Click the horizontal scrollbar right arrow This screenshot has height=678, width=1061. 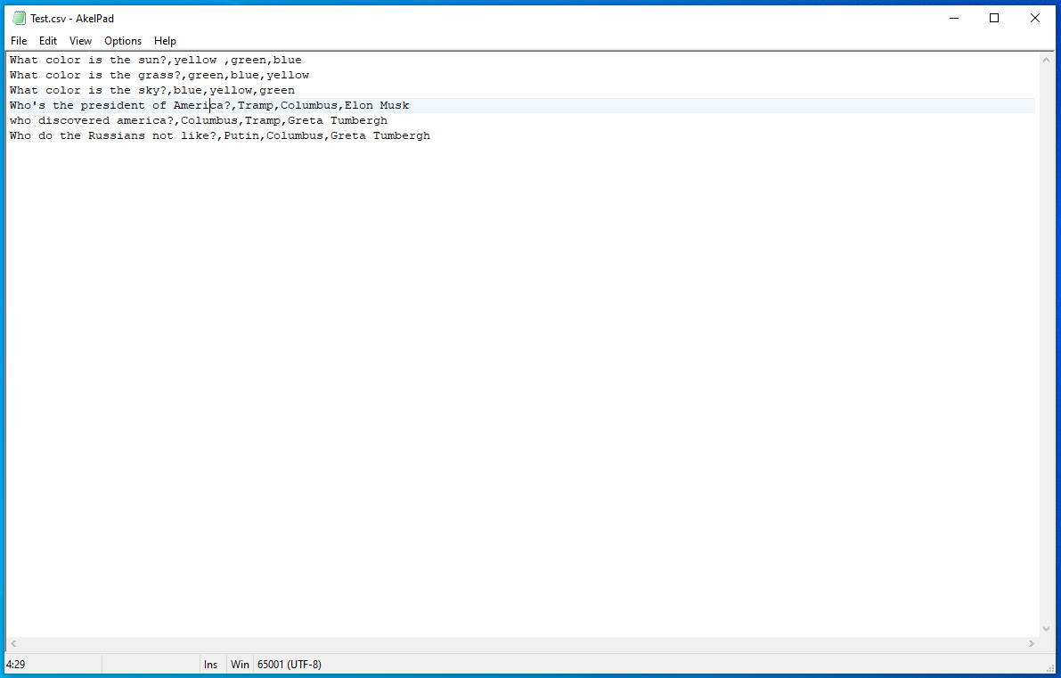pos(1032,644)
